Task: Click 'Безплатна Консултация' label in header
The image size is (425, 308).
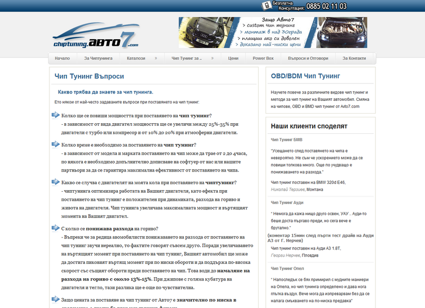Action: click(288, 6)
